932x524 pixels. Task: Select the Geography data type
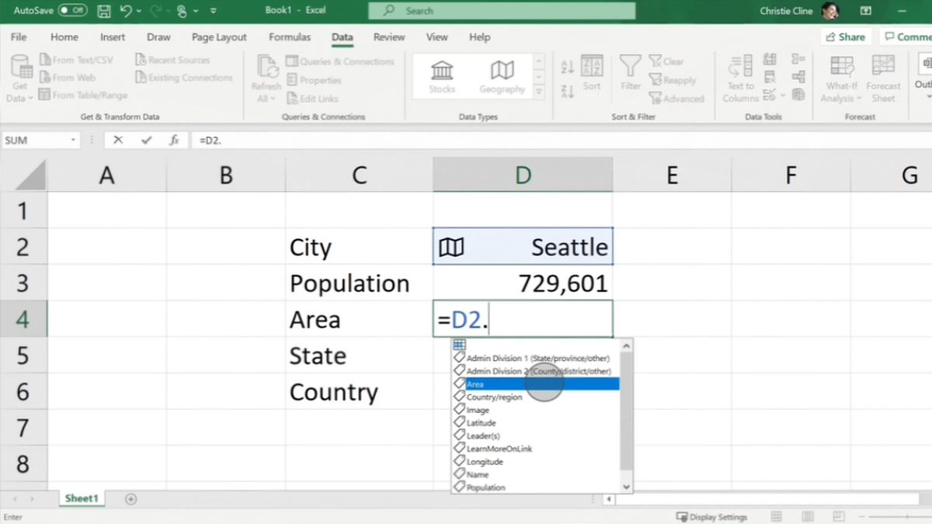coord(502,76)
